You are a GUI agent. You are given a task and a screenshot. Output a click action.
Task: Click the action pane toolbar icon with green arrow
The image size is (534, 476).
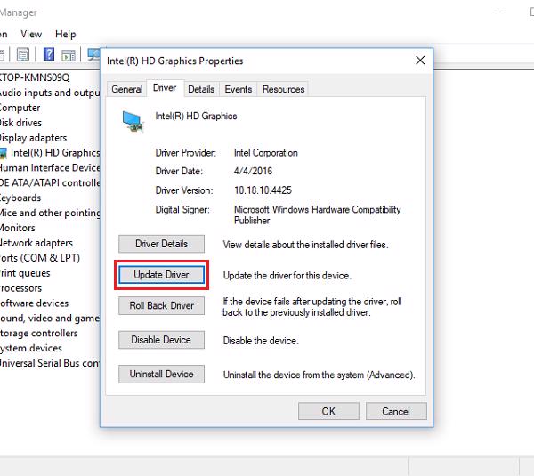pos(69,55)
